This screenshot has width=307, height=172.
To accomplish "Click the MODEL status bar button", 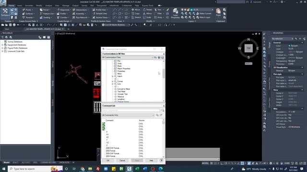I will (205, 163).
